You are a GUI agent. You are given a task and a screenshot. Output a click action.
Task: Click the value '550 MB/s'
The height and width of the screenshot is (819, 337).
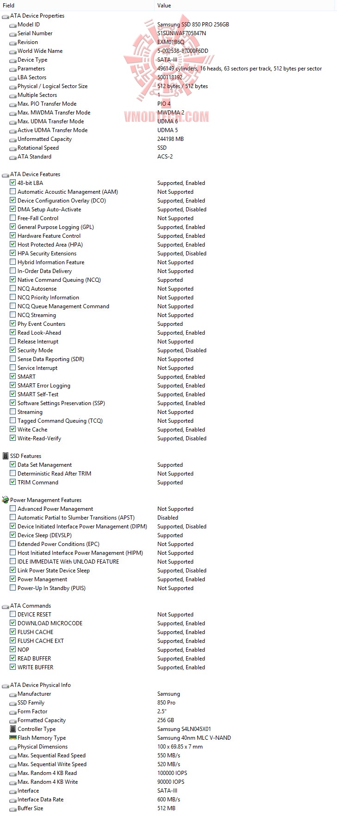(168, 756)
